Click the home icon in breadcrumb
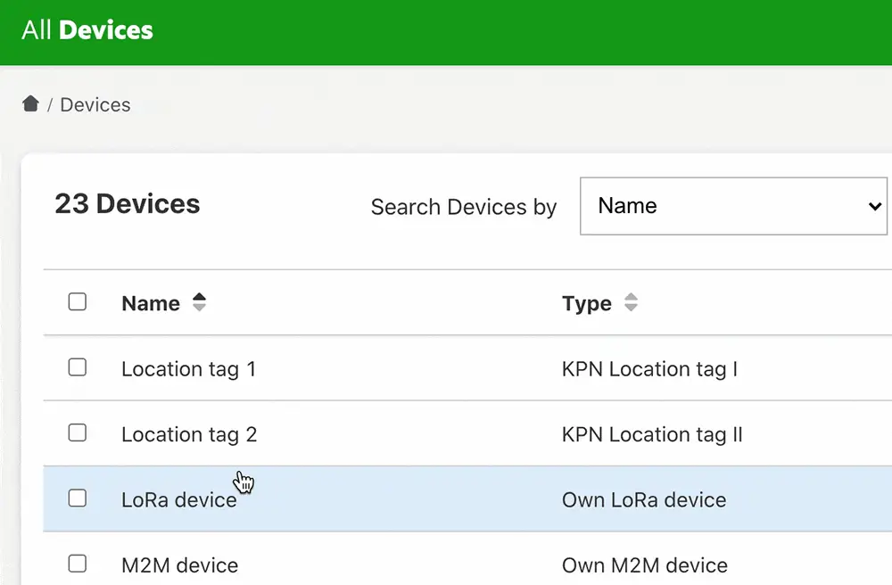 tap(30, 104)
